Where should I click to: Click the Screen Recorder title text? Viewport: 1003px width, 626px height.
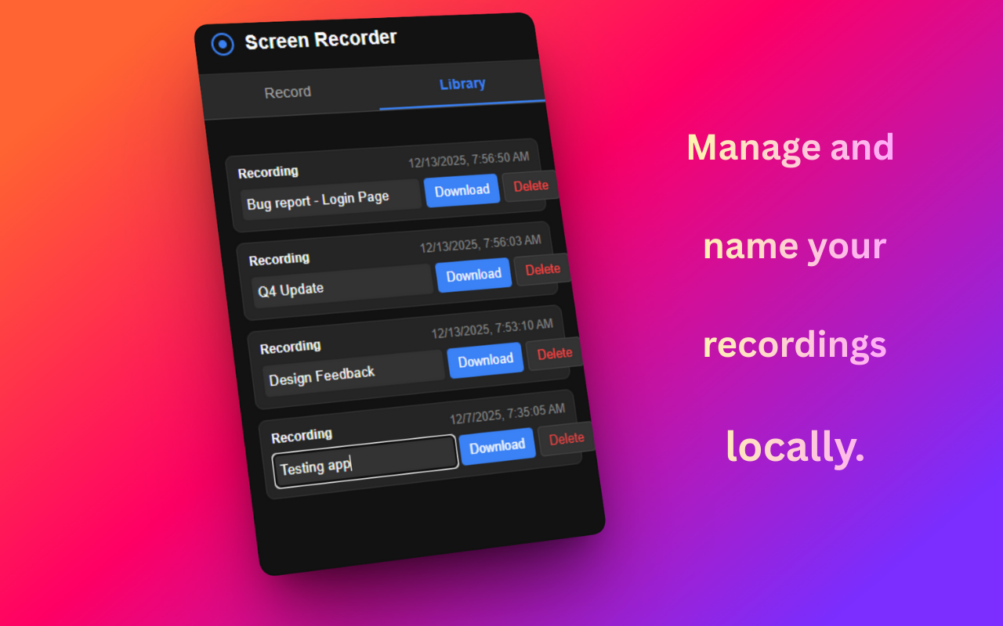321,38
